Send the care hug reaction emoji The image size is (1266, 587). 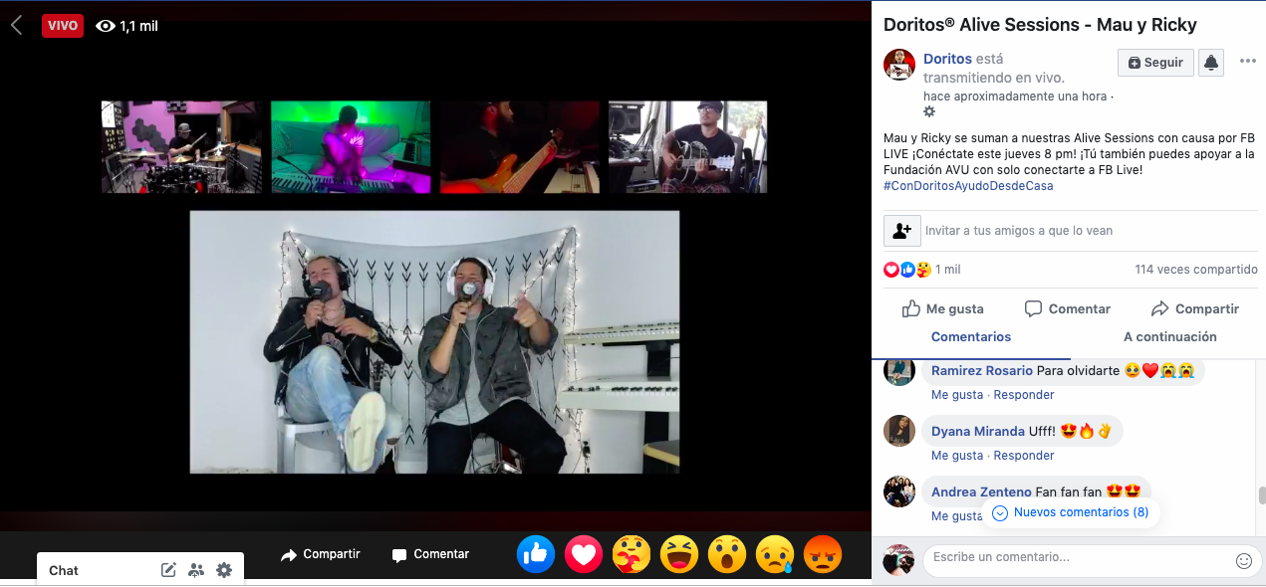click(632, 554)
